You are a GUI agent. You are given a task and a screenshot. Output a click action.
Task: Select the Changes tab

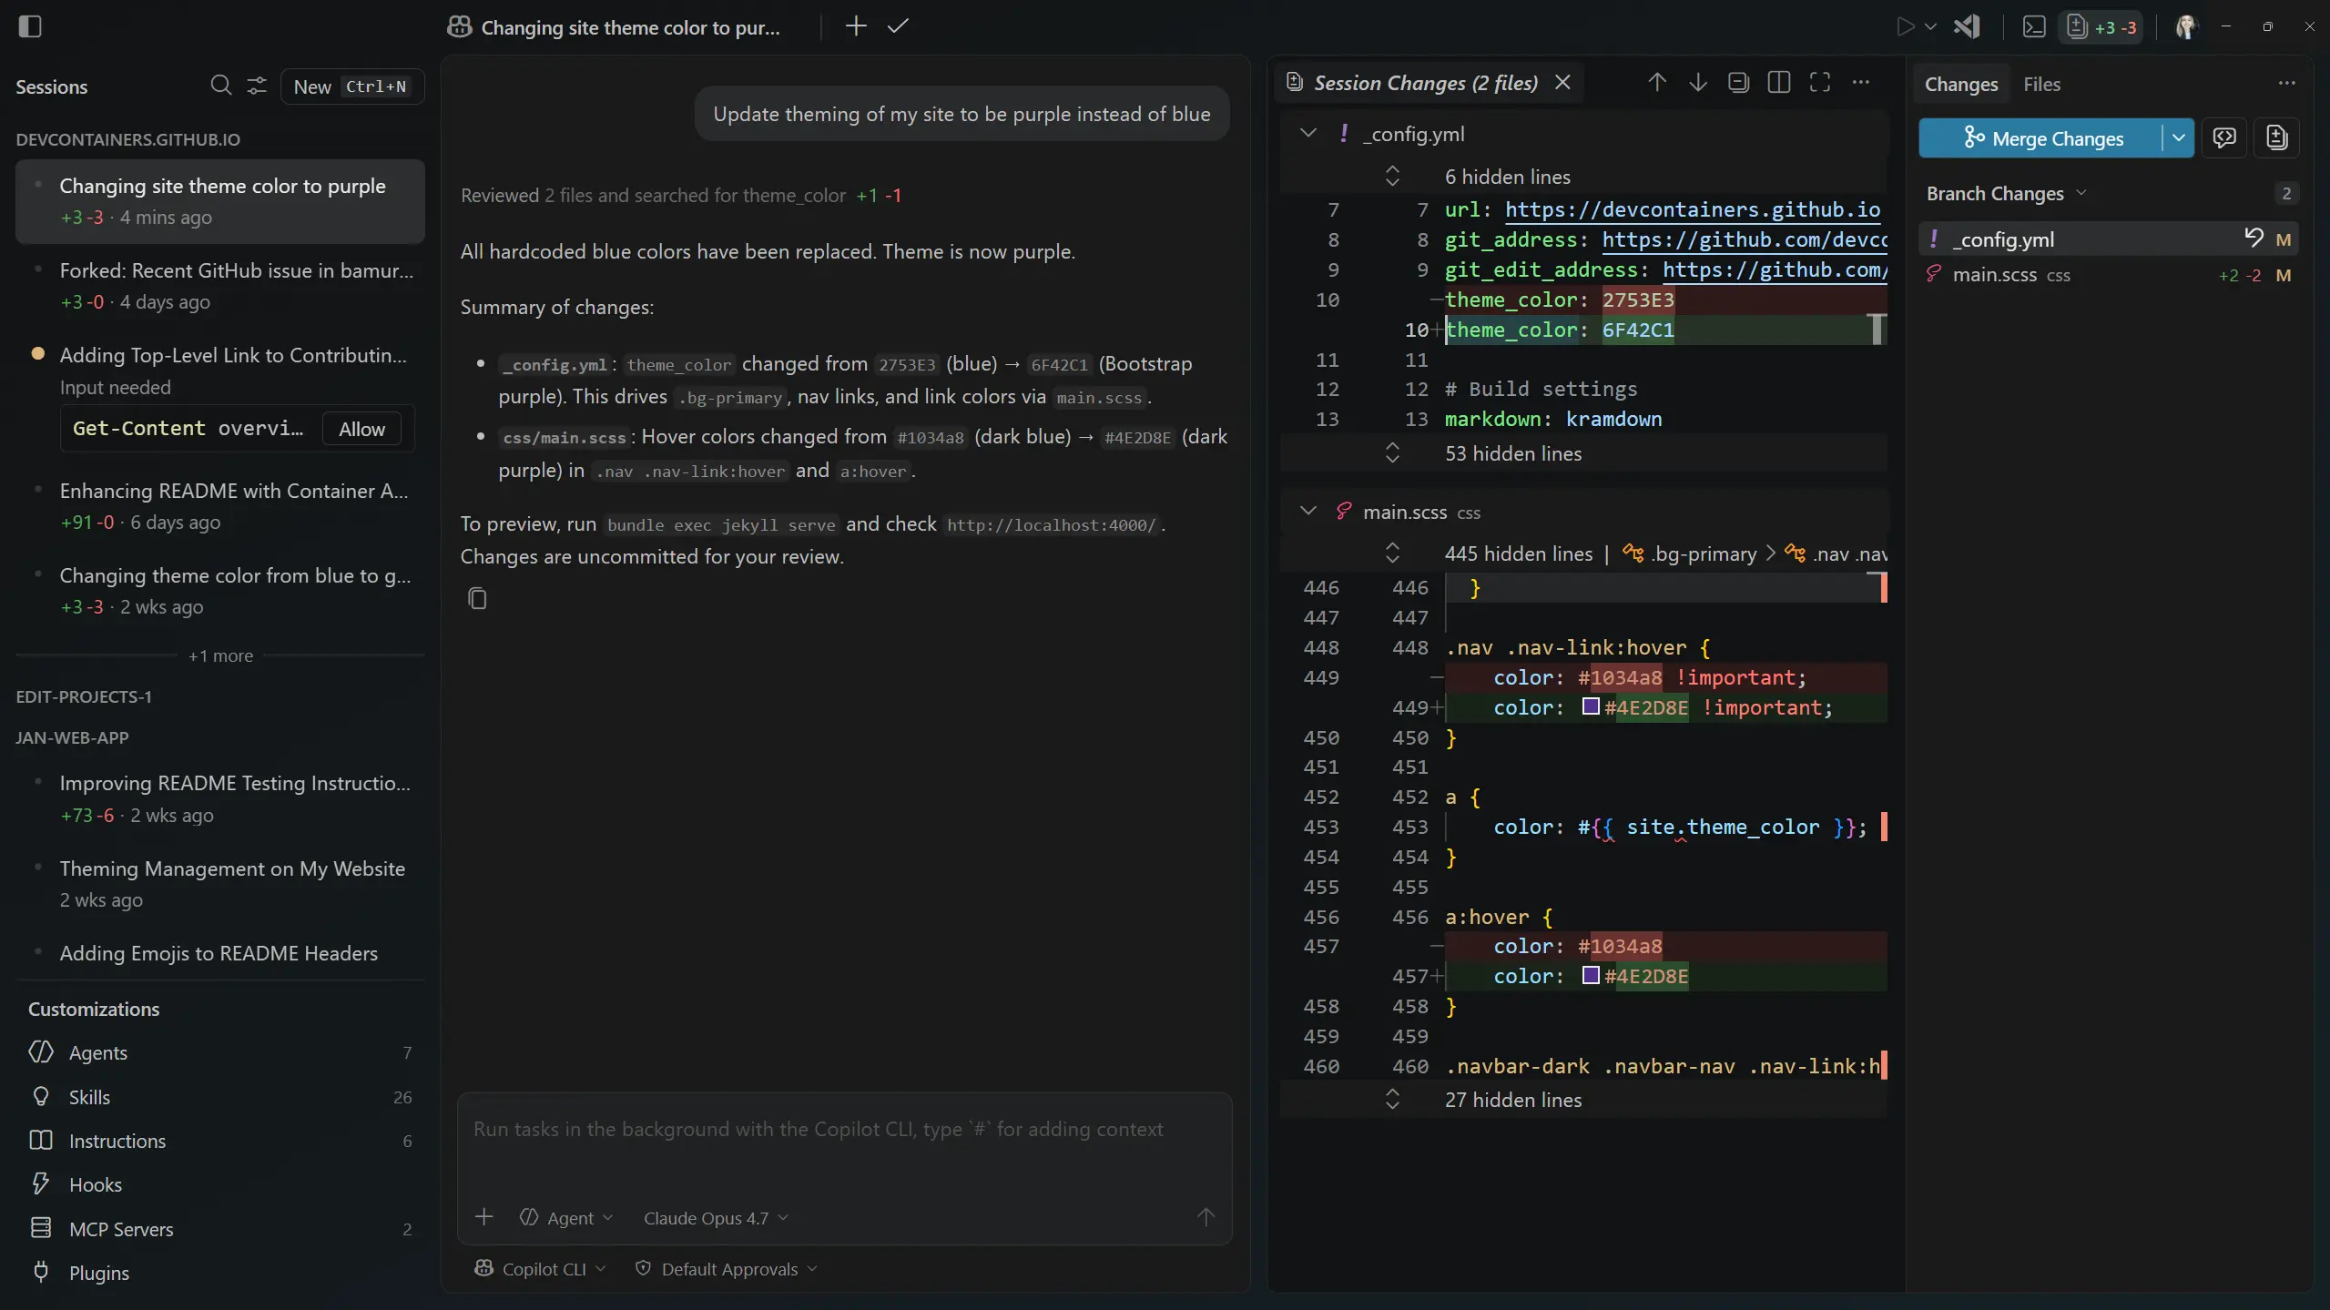1960,84
